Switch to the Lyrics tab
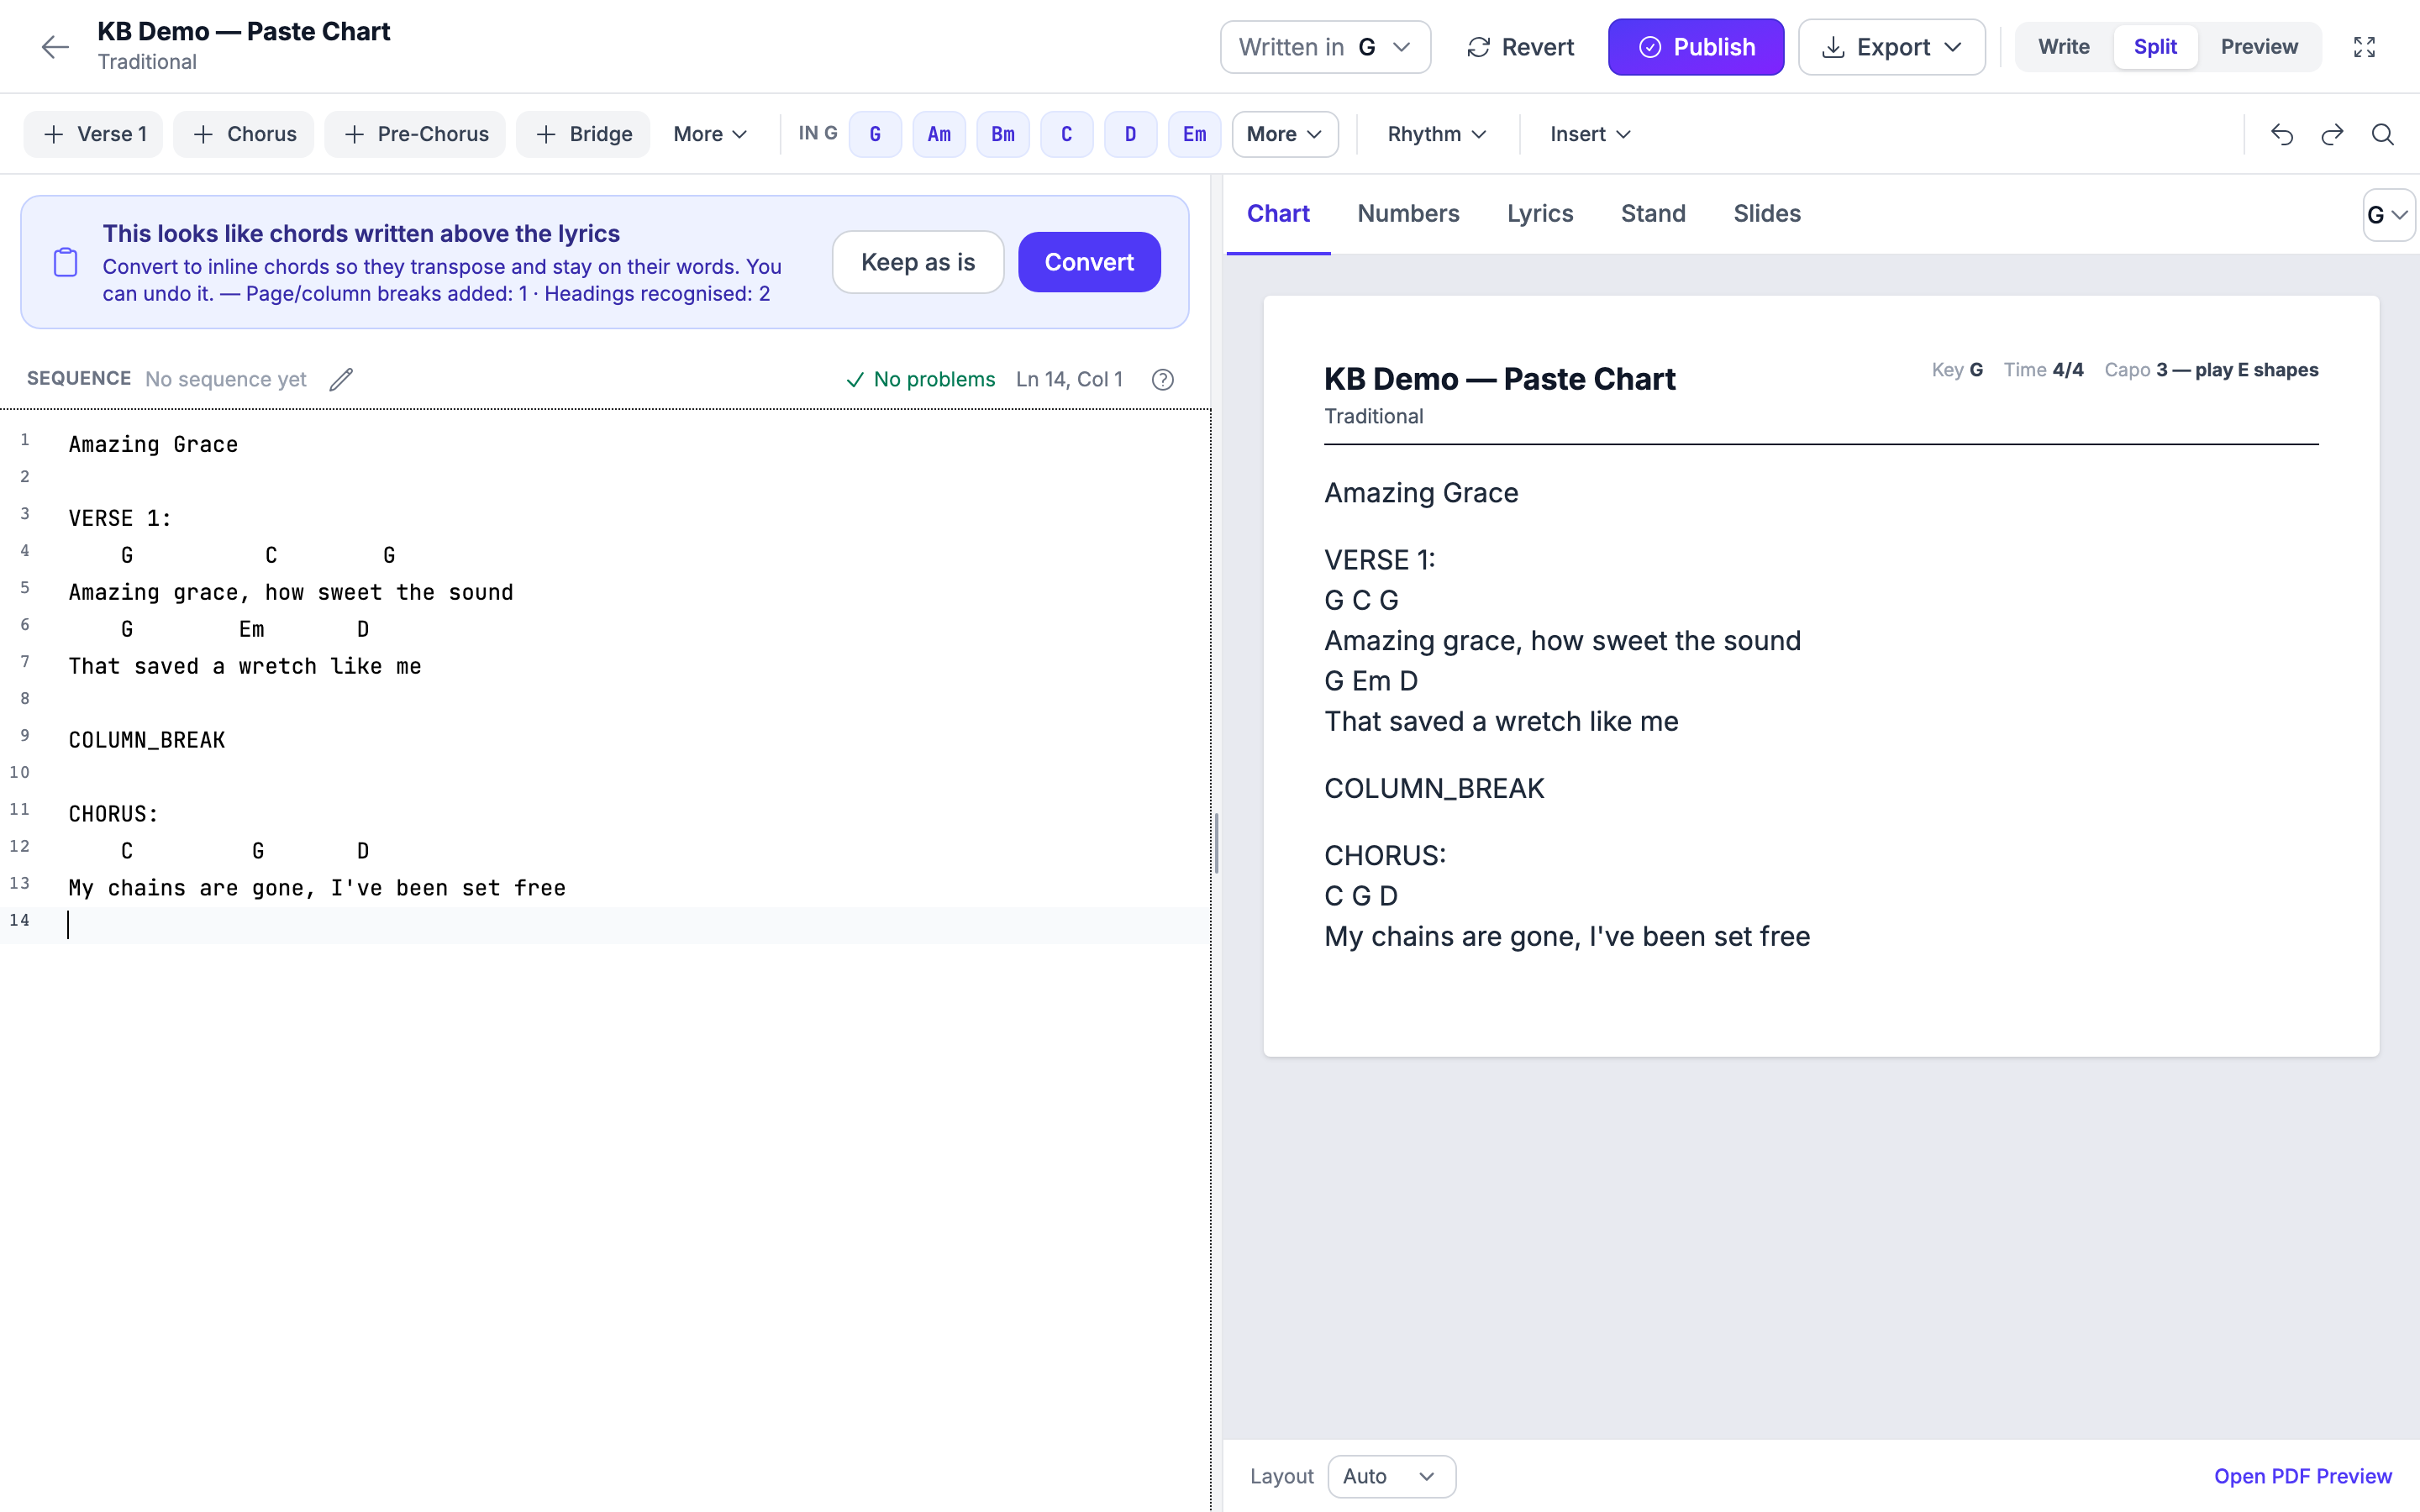Image resolution: width=2420 pixels, height=1512 pixels. coord(1540,214)
